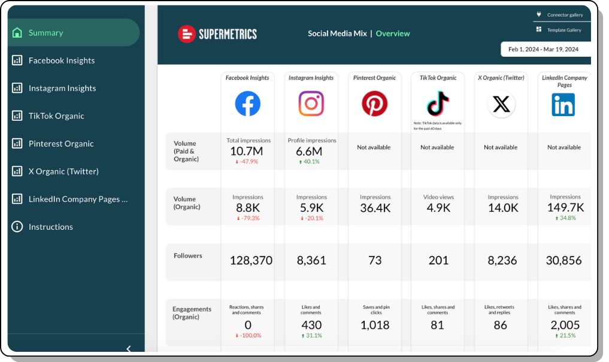609x362 pixels.
Task: Click the Facebook followers 128,370 value
Action: click(251, 261)
